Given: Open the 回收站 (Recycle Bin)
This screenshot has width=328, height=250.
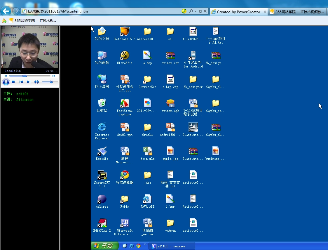Looking at the screenshot, I should (102, 104).
